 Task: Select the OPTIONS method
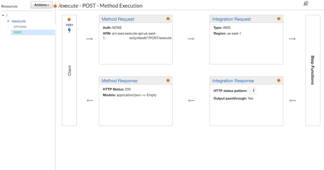(20, 27)
